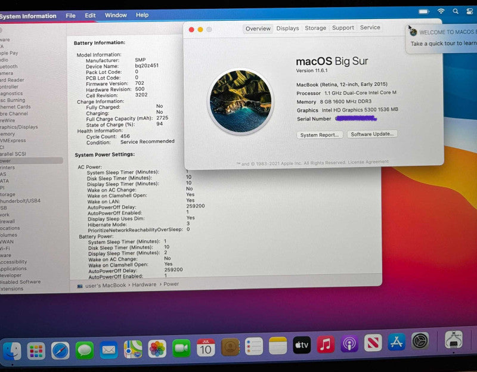Click user's MacBook in path bar
The image size is (477, 372).
[x=106, y=286]
